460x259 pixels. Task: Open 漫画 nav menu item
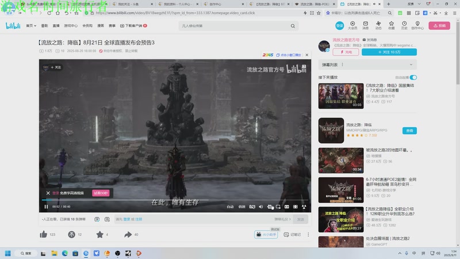[x=101, y=26]
